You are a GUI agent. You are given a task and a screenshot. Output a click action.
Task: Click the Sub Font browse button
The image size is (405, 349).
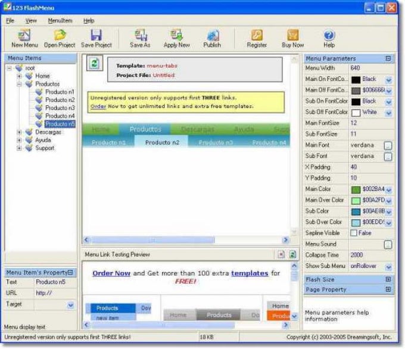click(x=388, y=156)
